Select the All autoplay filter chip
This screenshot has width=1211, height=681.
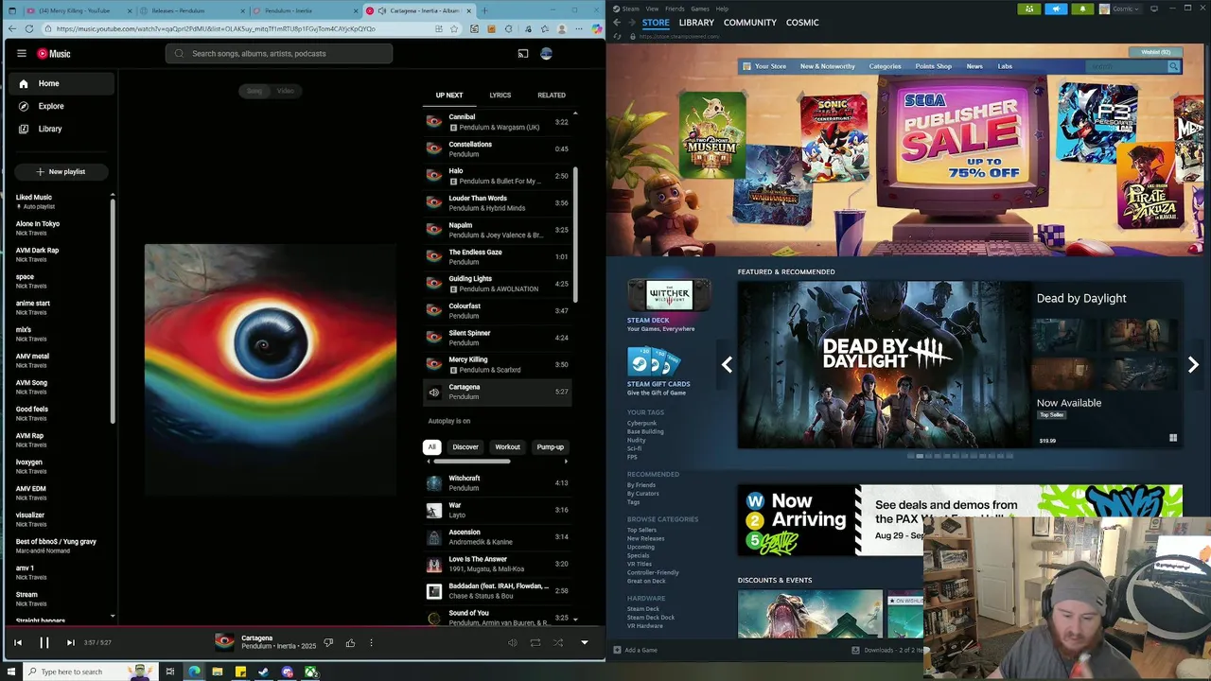(x=431, y=446)
